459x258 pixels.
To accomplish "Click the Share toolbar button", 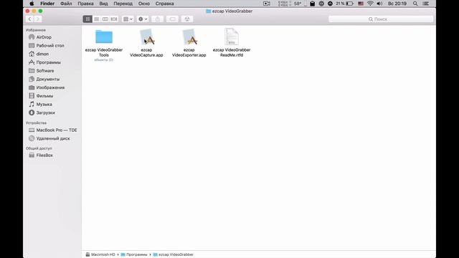I will coord(158,19).
